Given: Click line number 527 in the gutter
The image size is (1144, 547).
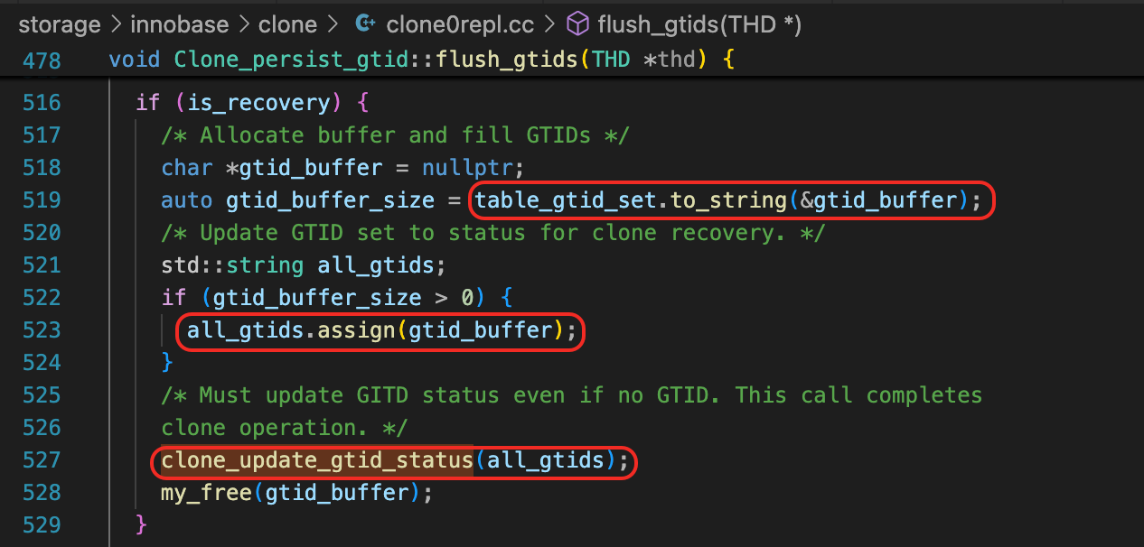Looking at the screenshot, I should click(42, 461).
